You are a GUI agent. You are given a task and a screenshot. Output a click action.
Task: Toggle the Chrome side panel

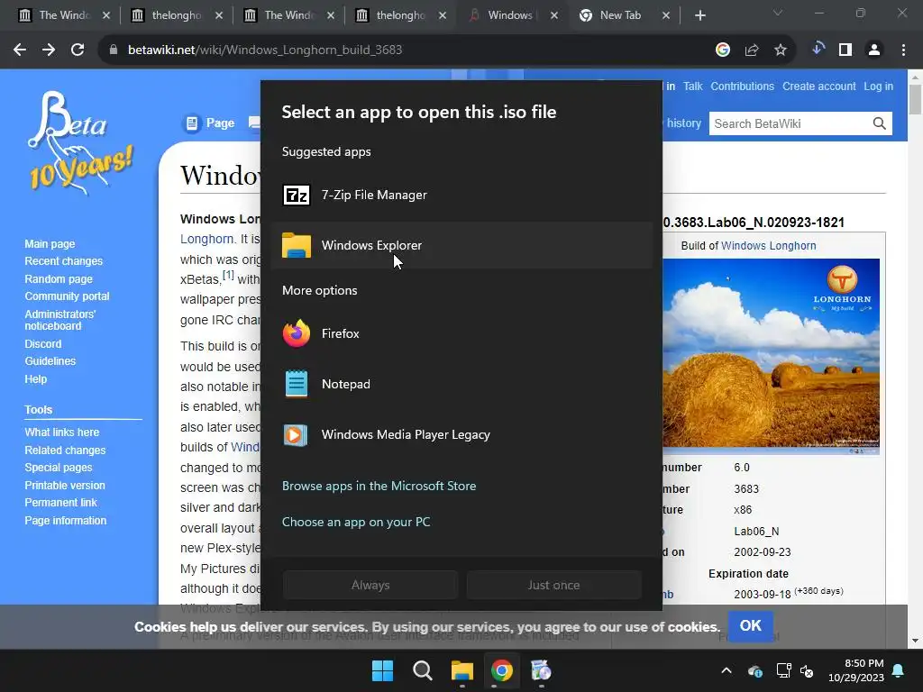(x=845, y=50)
